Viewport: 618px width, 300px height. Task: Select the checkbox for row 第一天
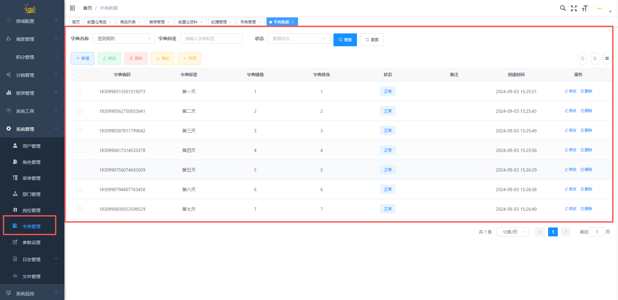click(x=80, y=92)
